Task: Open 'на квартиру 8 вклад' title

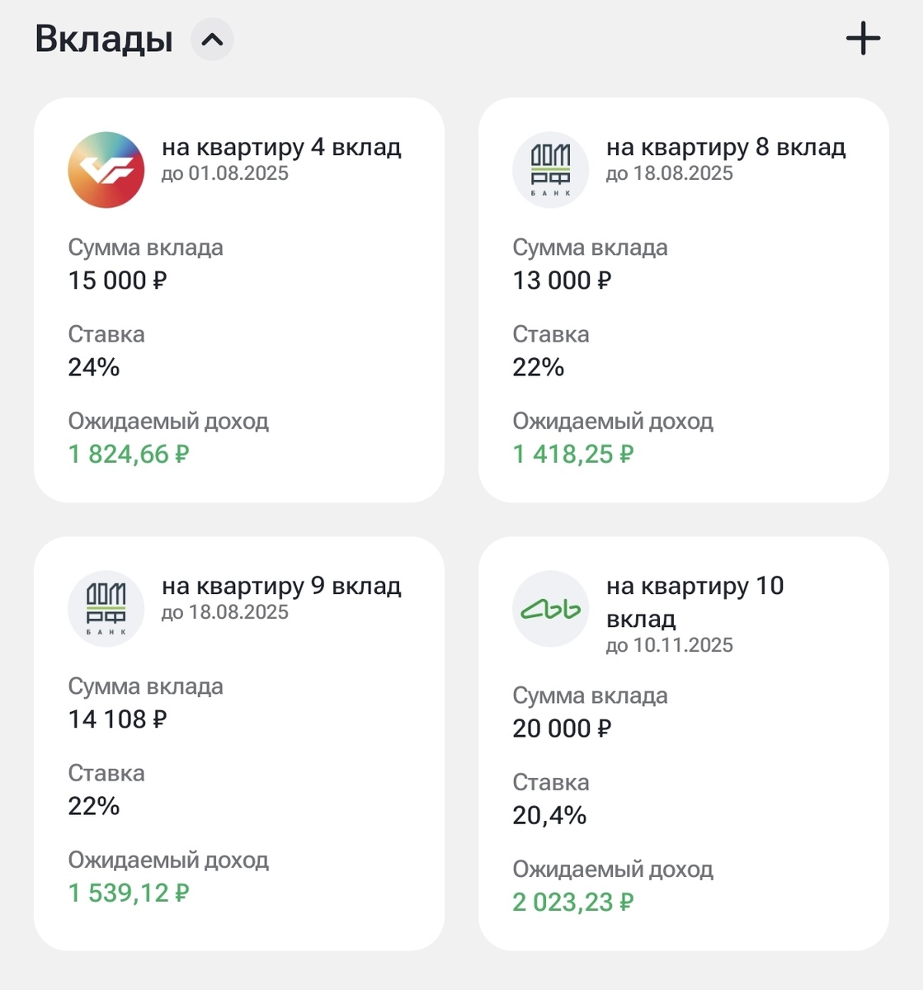Action: (726, 148)
